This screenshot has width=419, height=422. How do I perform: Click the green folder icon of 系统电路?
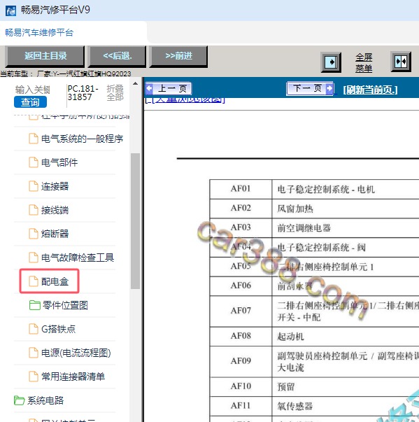pyautogui.click(x=19, y=400)
